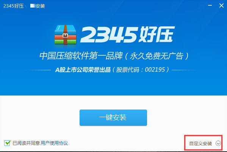The height and width of the screenshot is (152, 227).
Task: Click the 2345好压 title bar caption
Action: (x=14, y=6)
